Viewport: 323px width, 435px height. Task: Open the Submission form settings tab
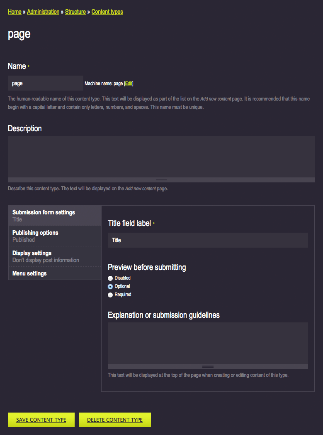point(55,216)
